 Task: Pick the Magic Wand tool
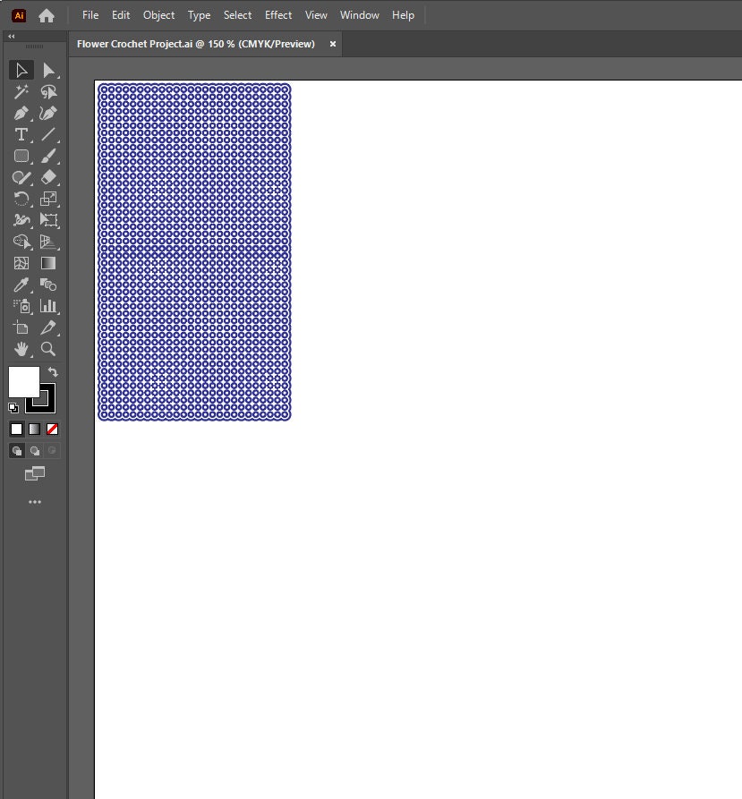click(21, 92)
